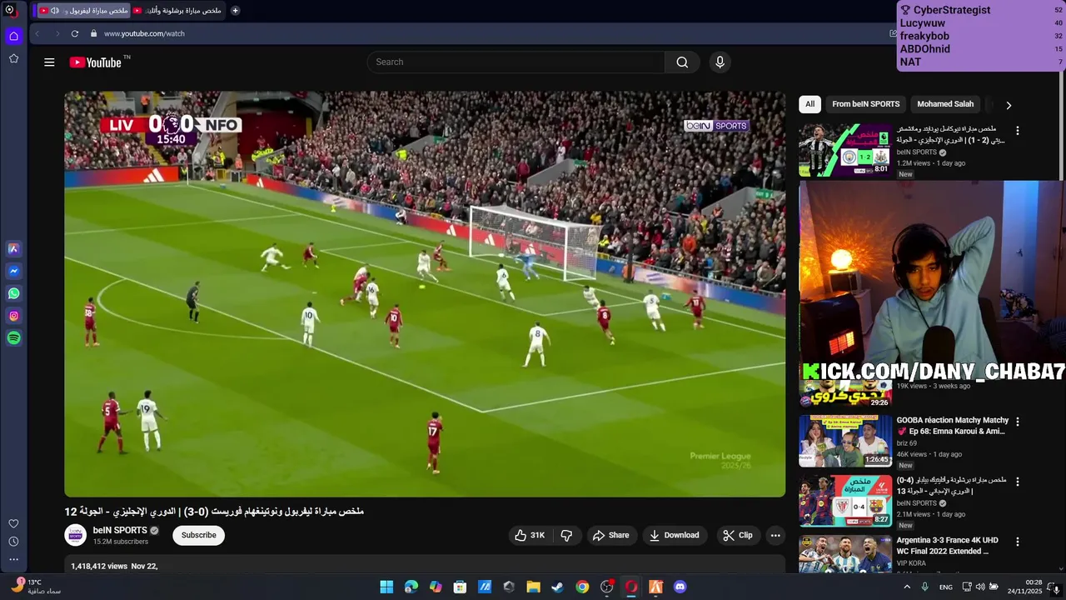Go back with browser back arrow
The height and width of the screenshot is (600, 1066).
click(37, 33)
